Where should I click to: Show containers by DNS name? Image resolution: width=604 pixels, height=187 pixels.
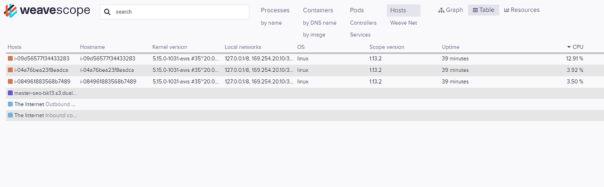pyautogui.click(x=319, y=23)
